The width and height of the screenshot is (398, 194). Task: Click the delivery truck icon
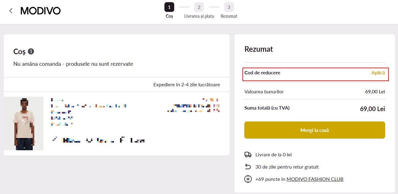248,155
